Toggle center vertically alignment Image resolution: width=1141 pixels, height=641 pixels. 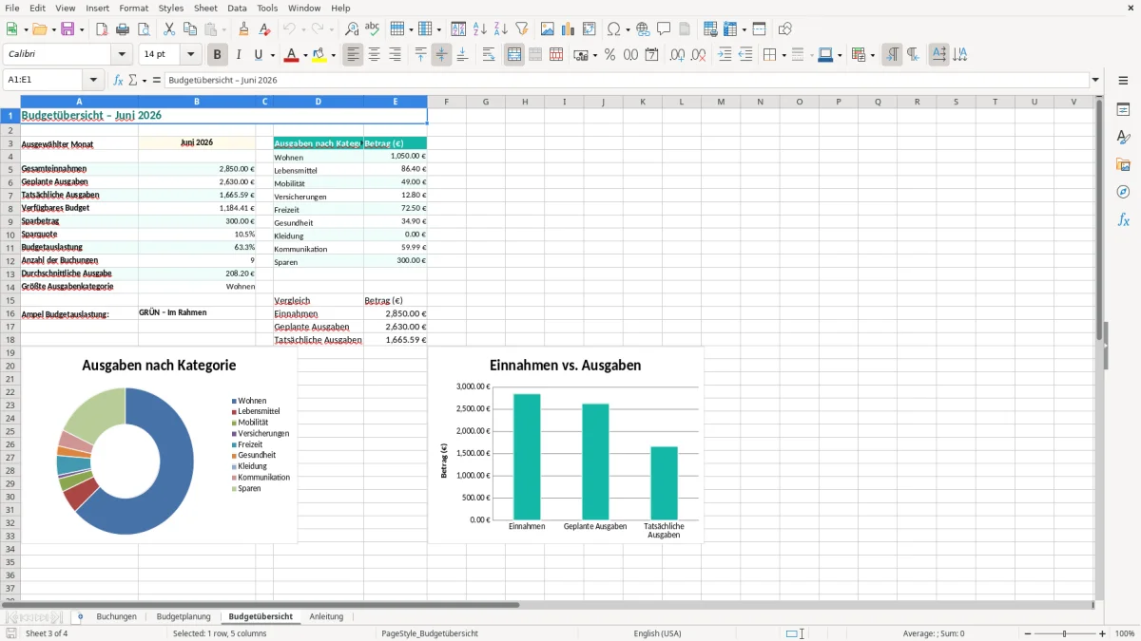coord(441,55)
